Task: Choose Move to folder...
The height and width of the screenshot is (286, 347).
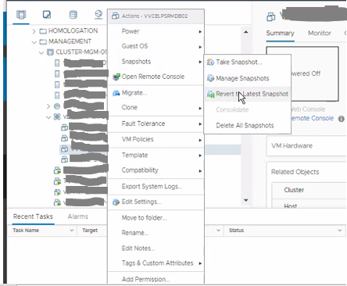Action: [156, 218]
